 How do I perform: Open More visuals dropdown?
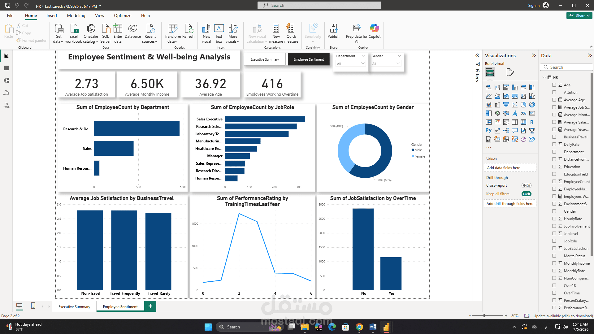[x=233, y=33]
